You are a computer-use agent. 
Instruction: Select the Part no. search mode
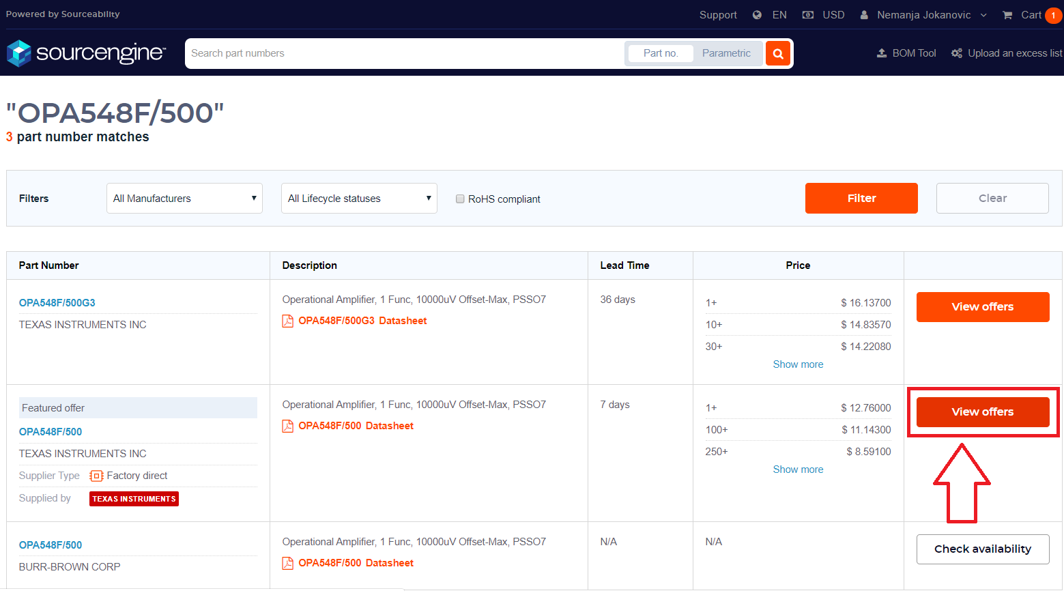(661, 53)
